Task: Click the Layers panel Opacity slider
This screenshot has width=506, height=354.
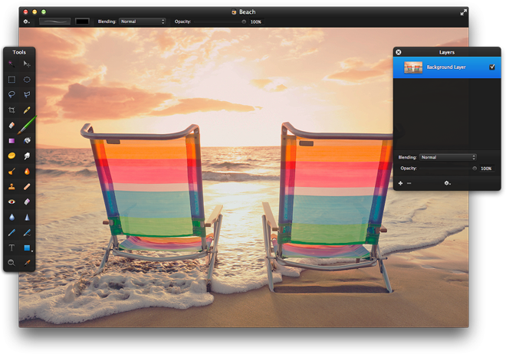Action: coord(448,169)
